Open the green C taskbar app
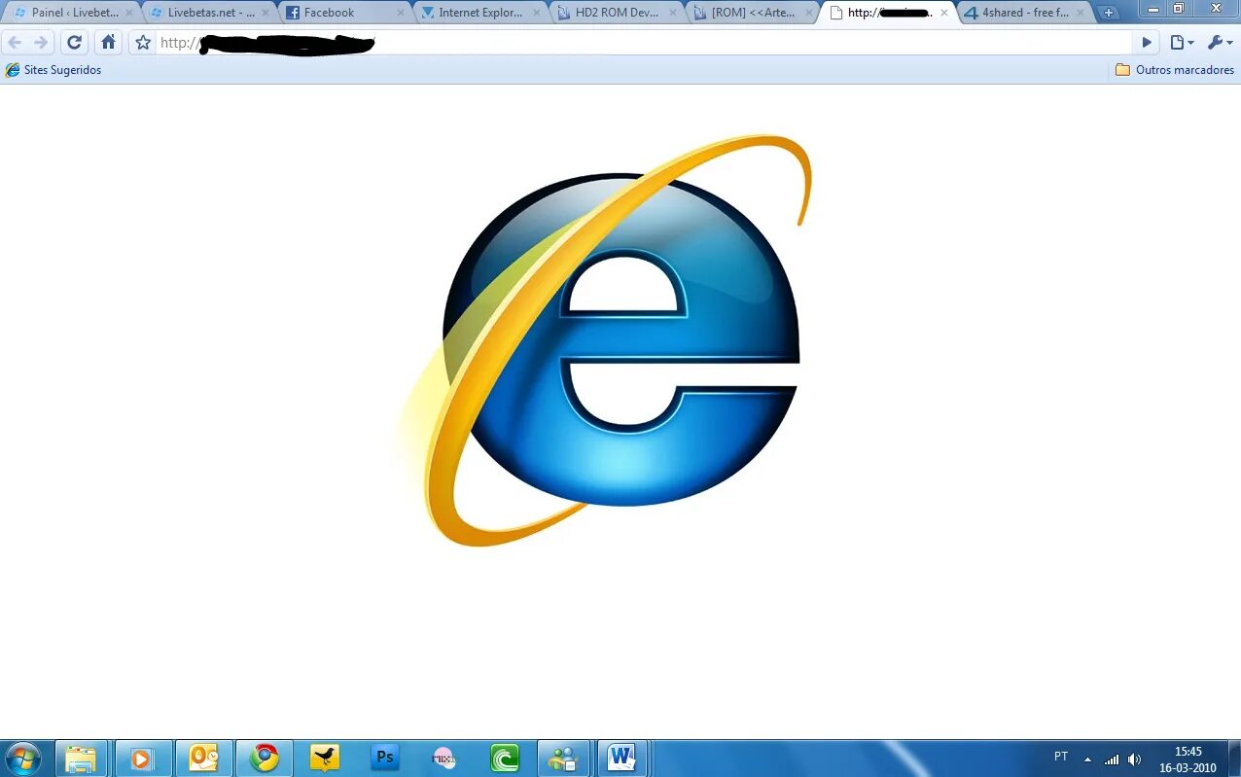Screen dimensions: 1241x777 tap(505, 758)
